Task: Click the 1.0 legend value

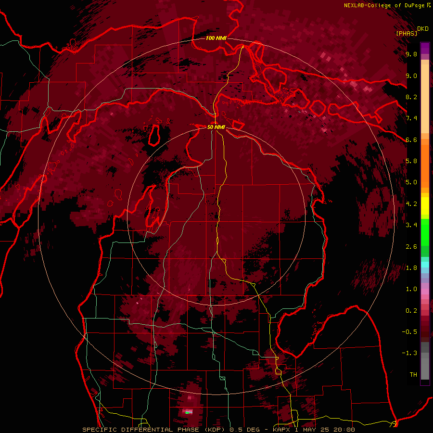Action: [411, 289]
